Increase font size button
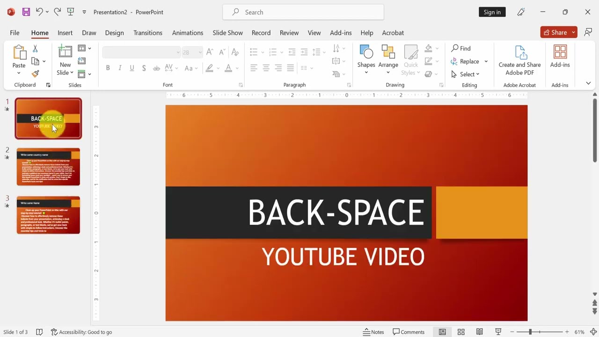Image resolution: width=599 pixels, height=337 pixels. [x=210, y=52]
